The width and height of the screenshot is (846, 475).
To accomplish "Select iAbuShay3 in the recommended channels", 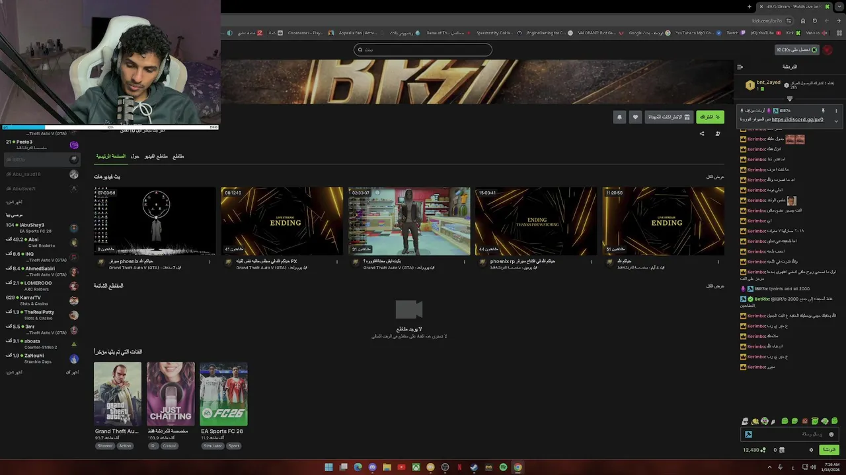I will tap(42, 228).
